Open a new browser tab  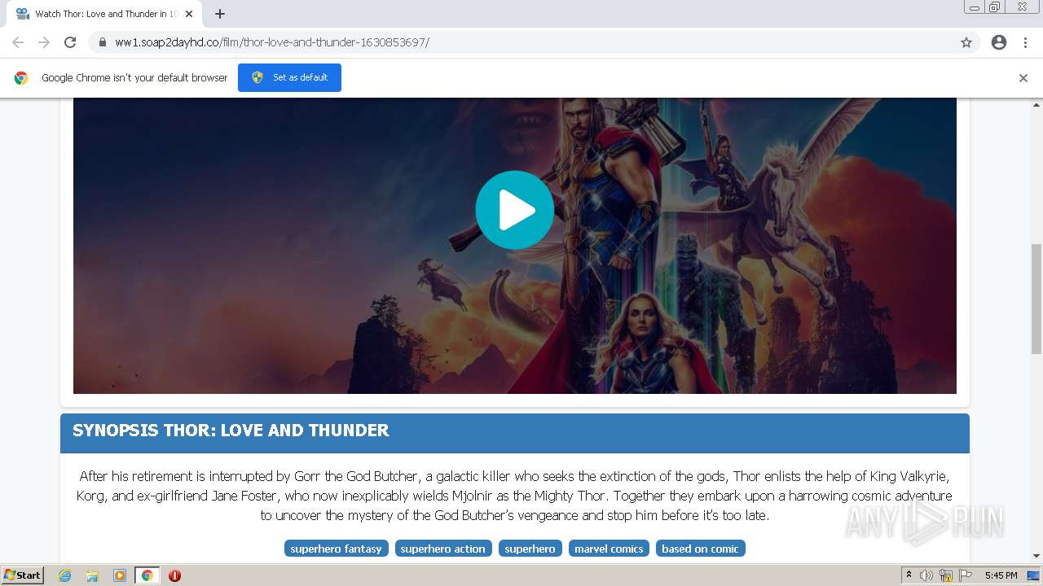(x=220, y=14)
